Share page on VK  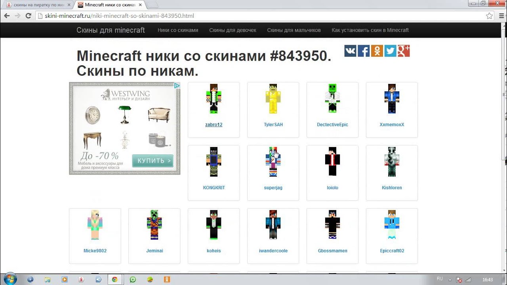pos(350,51)
